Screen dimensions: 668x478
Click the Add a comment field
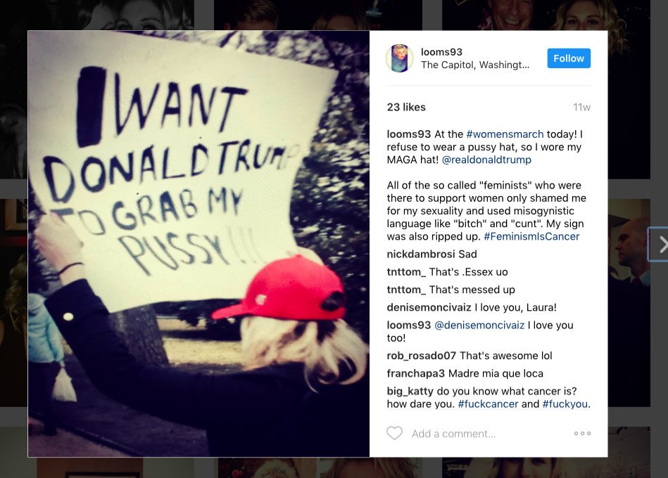pyautogui.click(x=489, y=434)
